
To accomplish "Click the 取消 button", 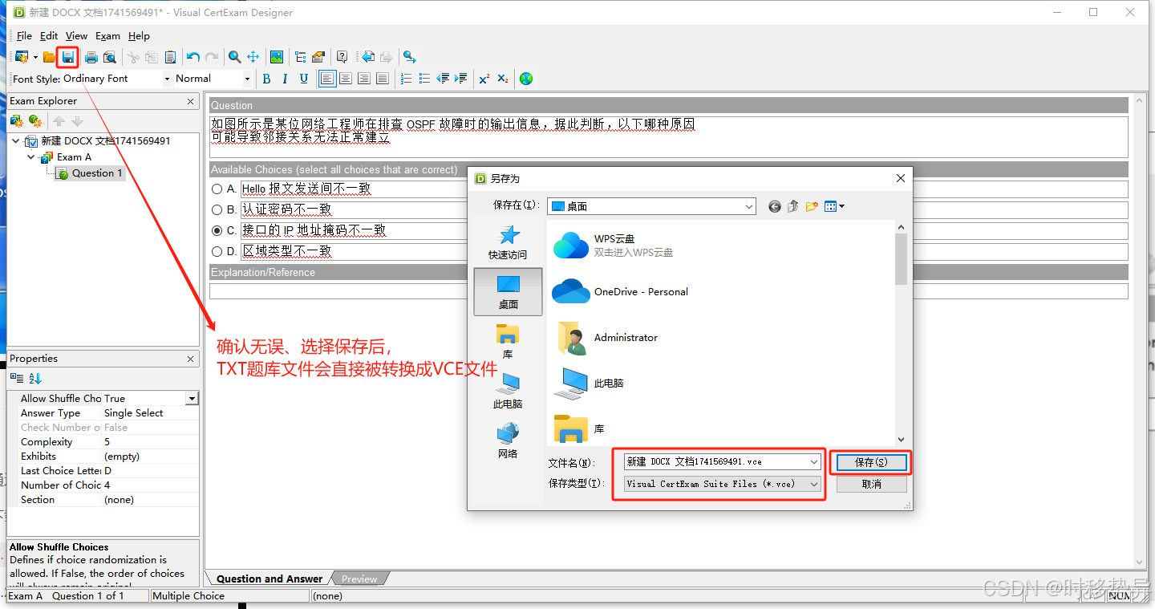I will [x=871, y=485].
